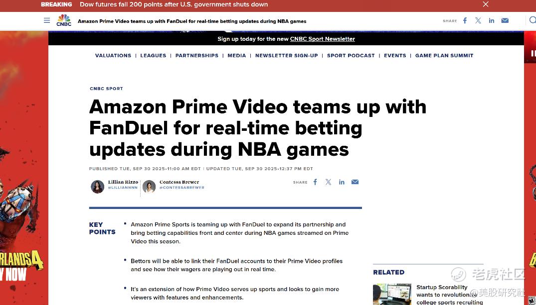Viewport: 536px width, 305px height.
Task: Select the Leagues nav item
Action: (x=153, y=55)
